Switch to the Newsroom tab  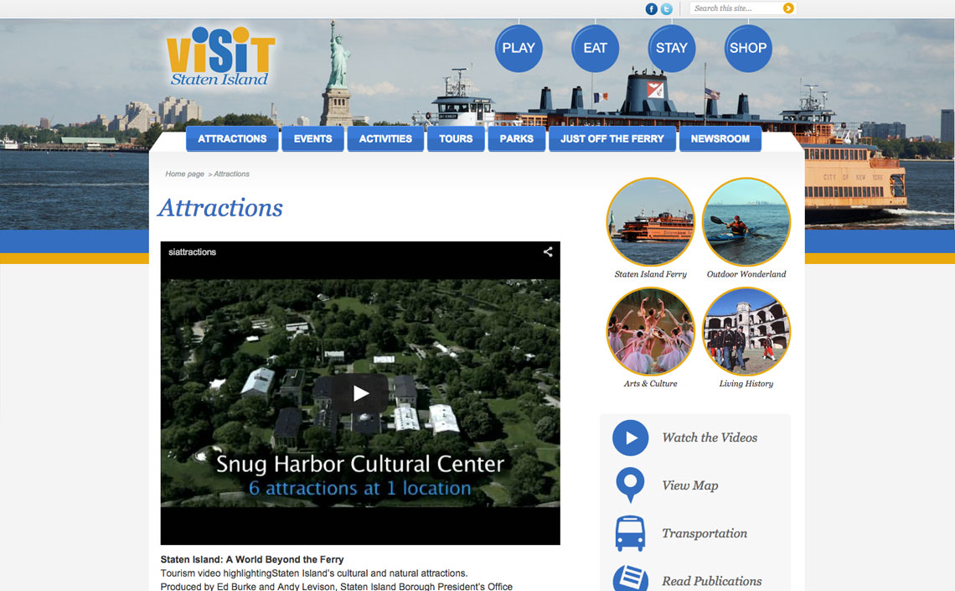720,139
